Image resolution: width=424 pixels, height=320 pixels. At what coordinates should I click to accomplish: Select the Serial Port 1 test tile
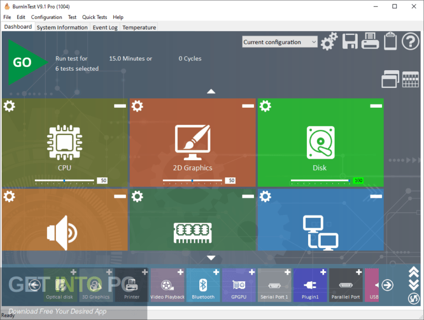click(274, 285)
